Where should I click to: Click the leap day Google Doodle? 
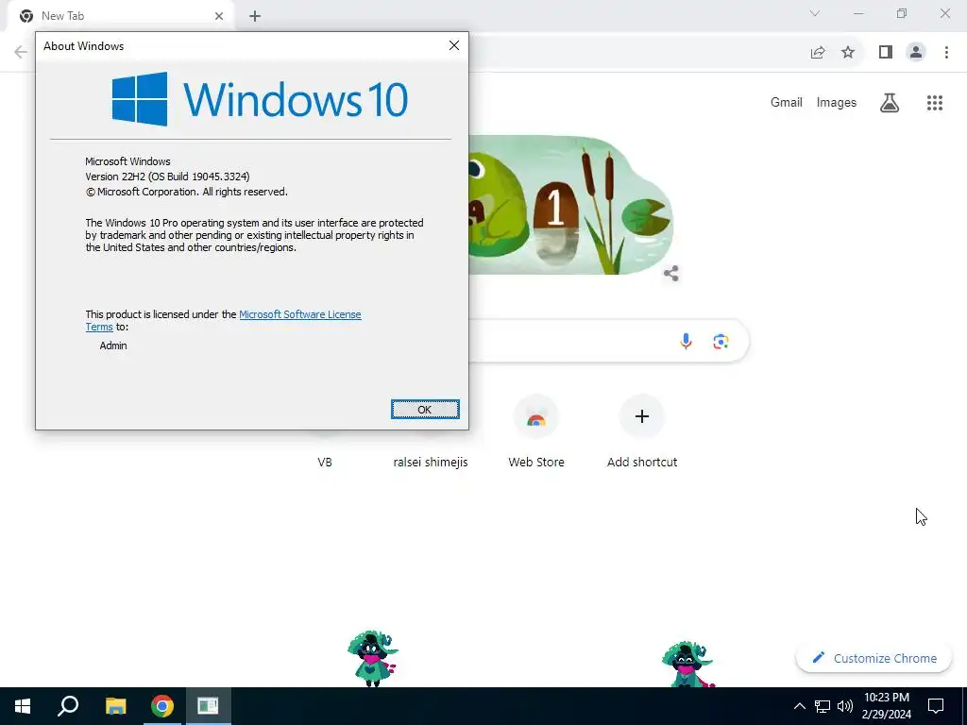pyautogui.click(x=570, y=205)
